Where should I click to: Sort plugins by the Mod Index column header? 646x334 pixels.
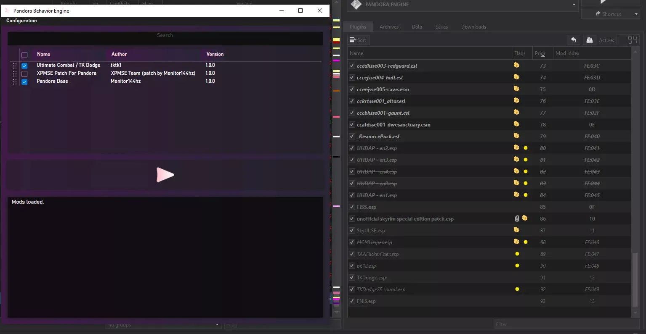point(592,53)
